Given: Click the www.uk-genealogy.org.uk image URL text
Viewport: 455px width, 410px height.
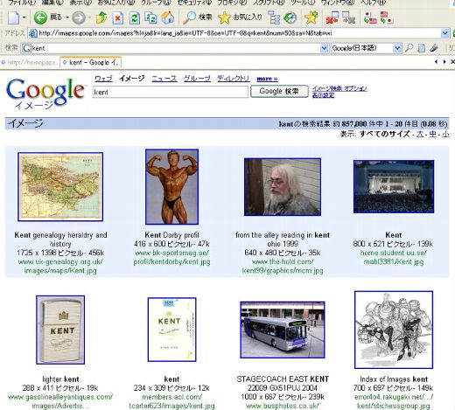Looking at the screenshot, I should click(60, 266).
